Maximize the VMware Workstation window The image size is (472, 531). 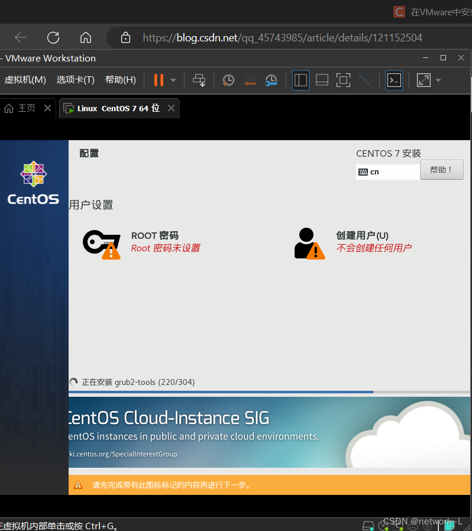pyautogui.click(x=443, y=58)
